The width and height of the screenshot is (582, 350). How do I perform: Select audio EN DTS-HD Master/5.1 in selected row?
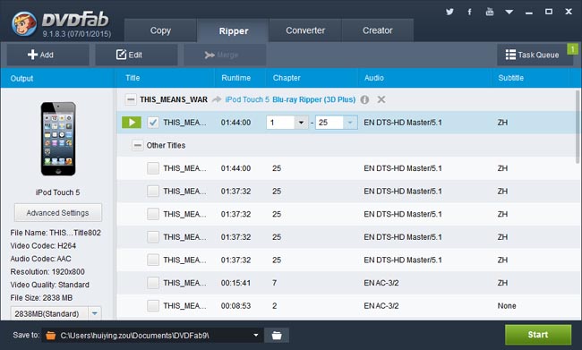pyautogui.click(x=403, y=123)
